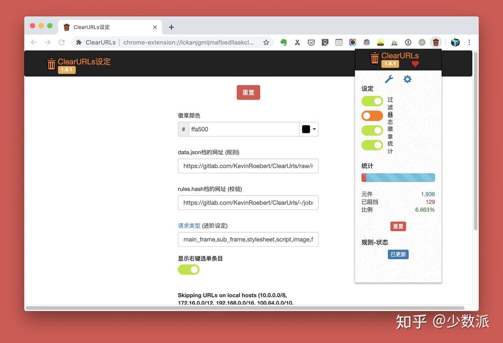Screen dimensions: 503x343
Task: Click the statistics progress bar in popup
Action: point(398,178)
